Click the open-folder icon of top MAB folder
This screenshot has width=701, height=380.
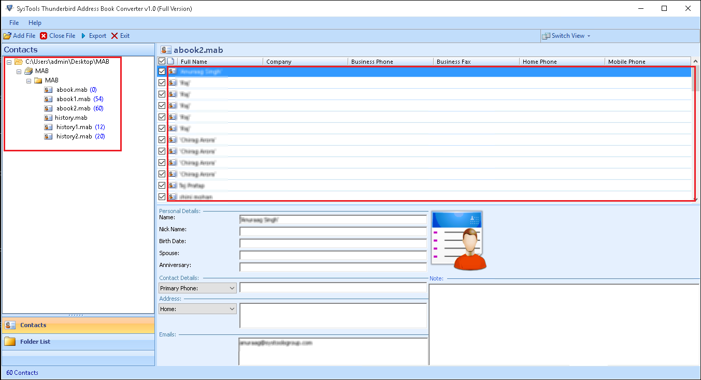[x=29, y=71]
